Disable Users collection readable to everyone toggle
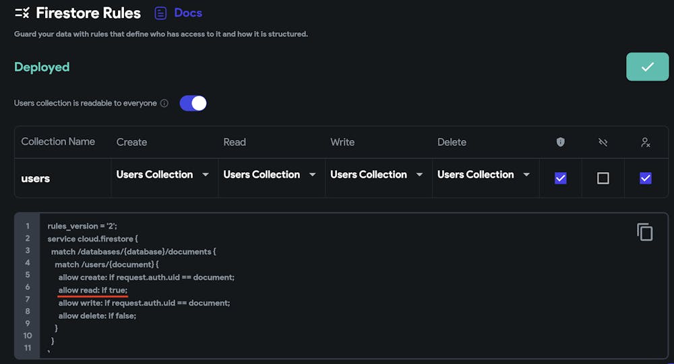 (193, 103)
